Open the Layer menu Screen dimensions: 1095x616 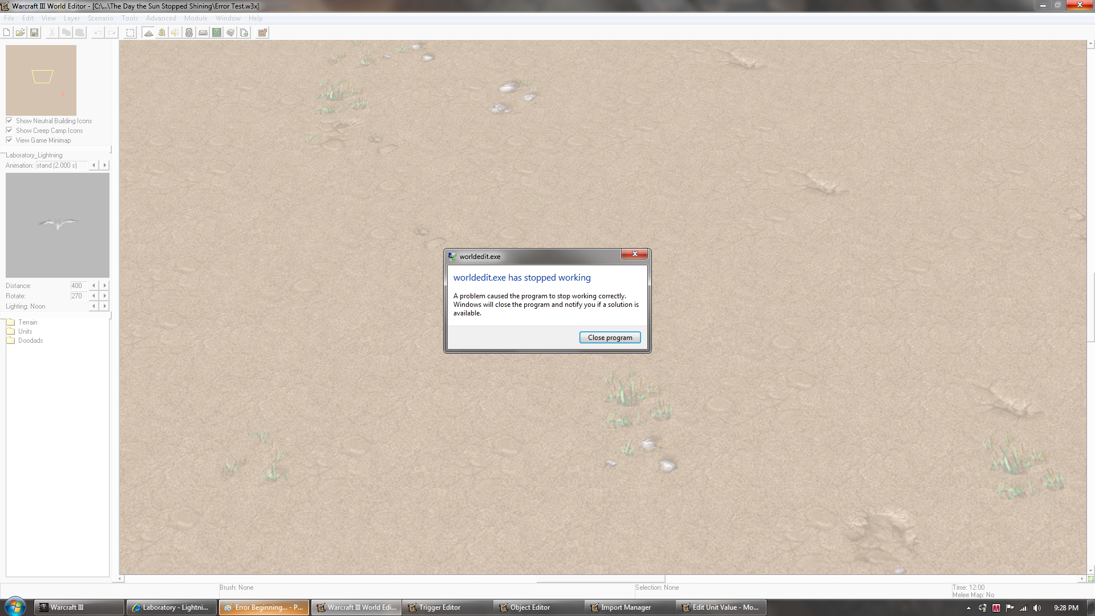(72, 18)
